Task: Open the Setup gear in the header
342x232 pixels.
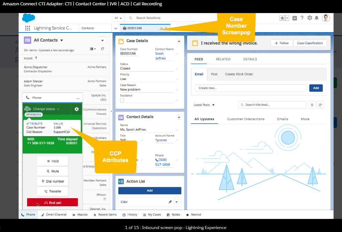Action: (310, 18)
